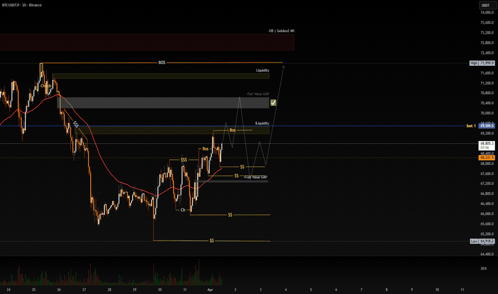The height and width of the screenshot is (294, 498).
Task: Select the iLiquidity text label
Action: [x=262, y=123]
